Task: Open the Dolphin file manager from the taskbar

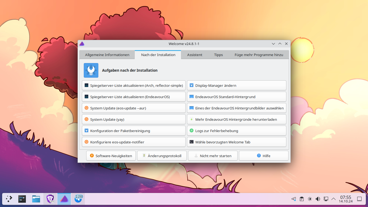Action: [36, 199]
